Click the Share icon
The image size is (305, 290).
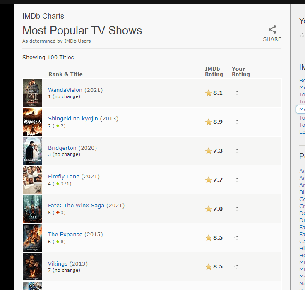[272, 29]
